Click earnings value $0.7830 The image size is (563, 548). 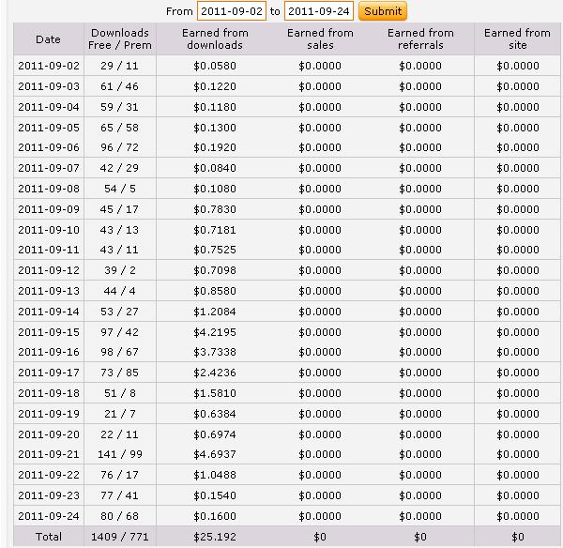pos(215,209)
